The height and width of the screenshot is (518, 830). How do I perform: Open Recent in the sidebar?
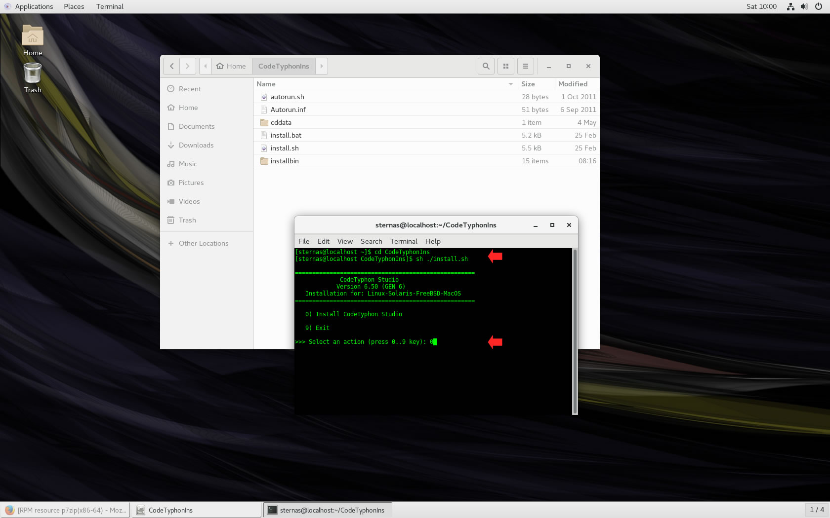click(207, 89)
